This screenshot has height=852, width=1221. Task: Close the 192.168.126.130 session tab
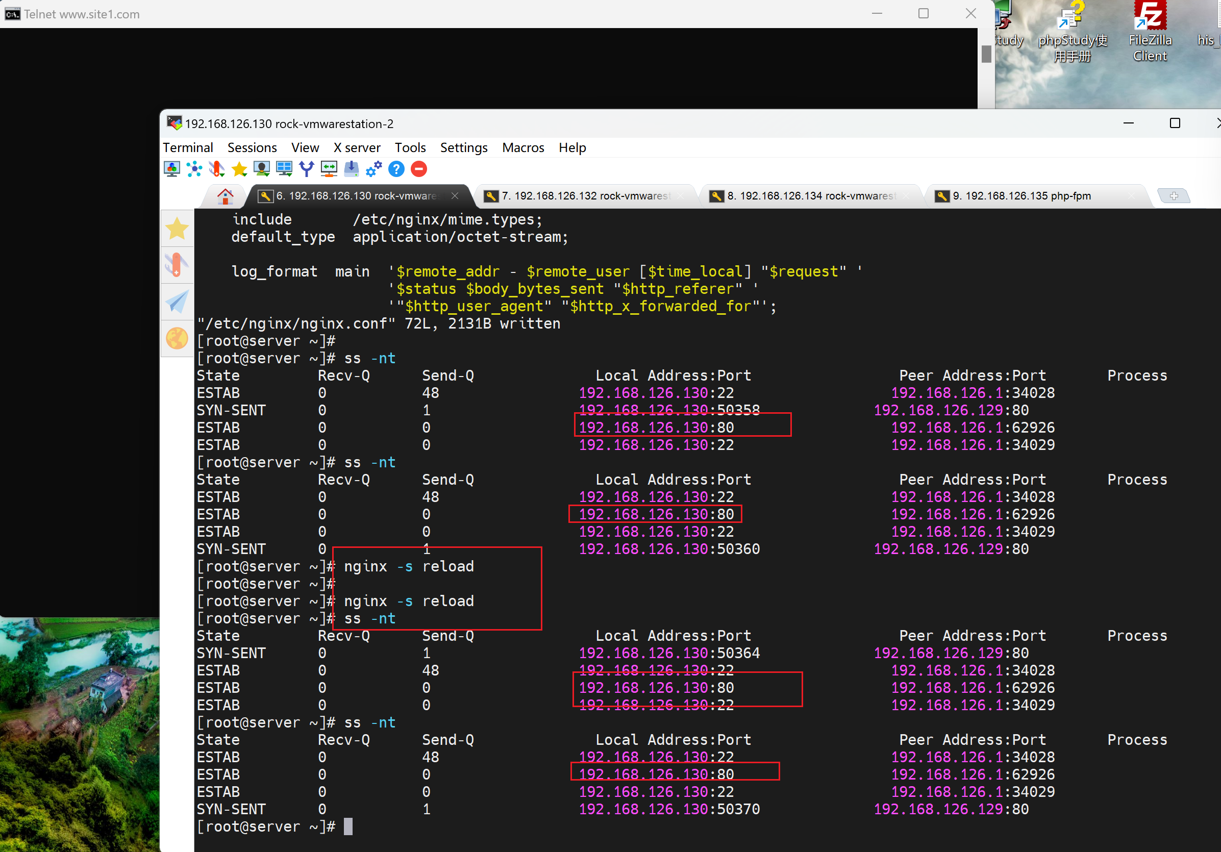point(455,196)
